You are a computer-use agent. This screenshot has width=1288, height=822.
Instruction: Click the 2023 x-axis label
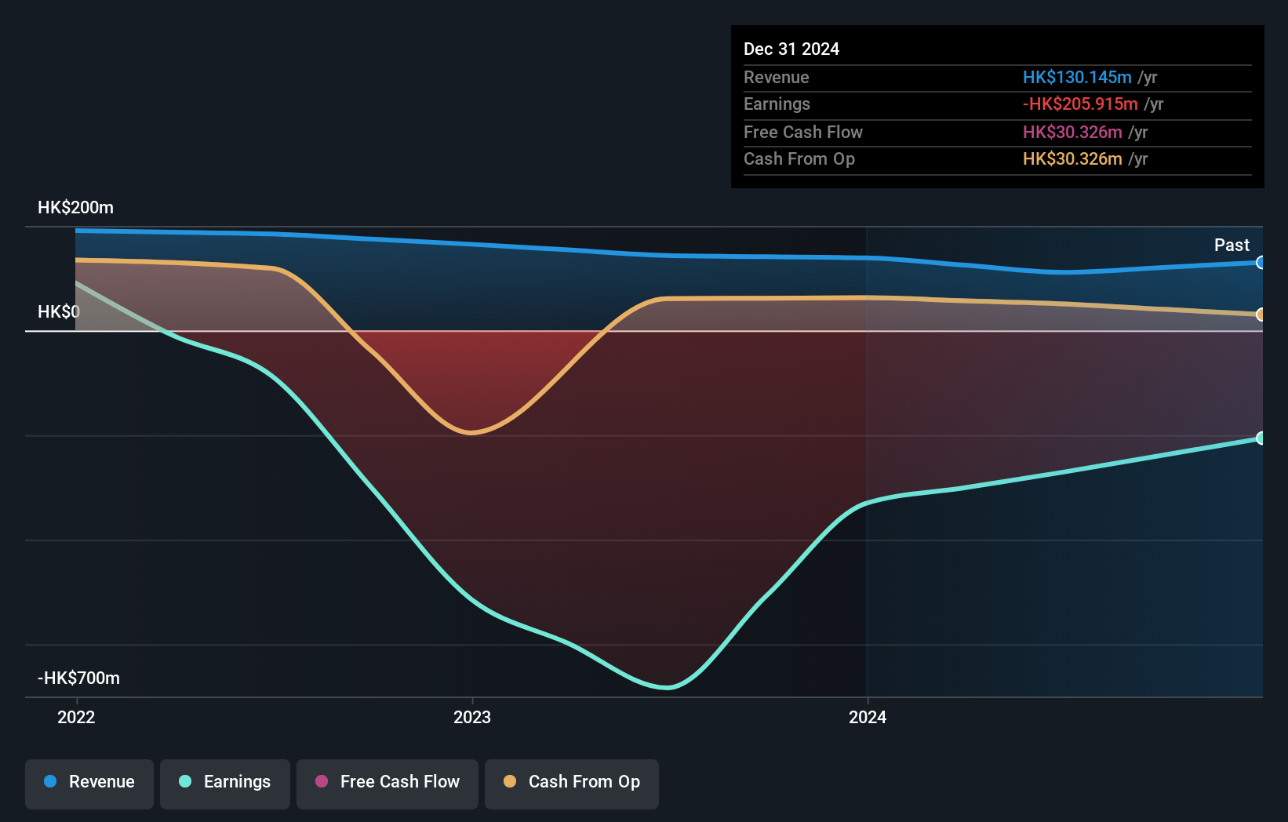(x=472, y=717)
